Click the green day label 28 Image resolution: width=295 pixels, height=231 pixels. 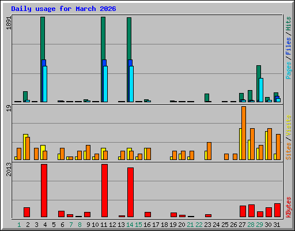tap(251, 225)
